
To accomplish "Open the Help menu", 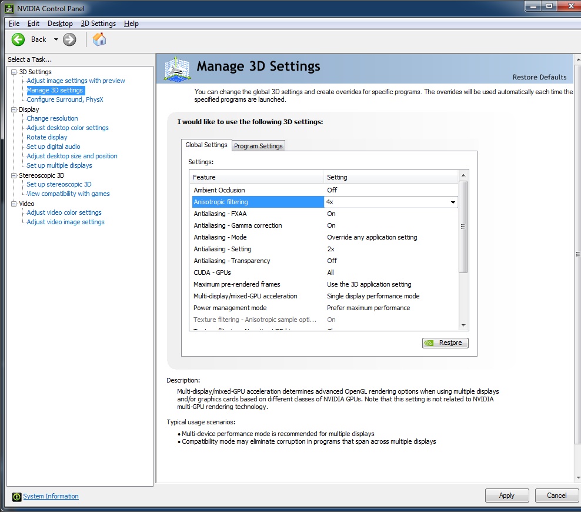I will 131,24.
